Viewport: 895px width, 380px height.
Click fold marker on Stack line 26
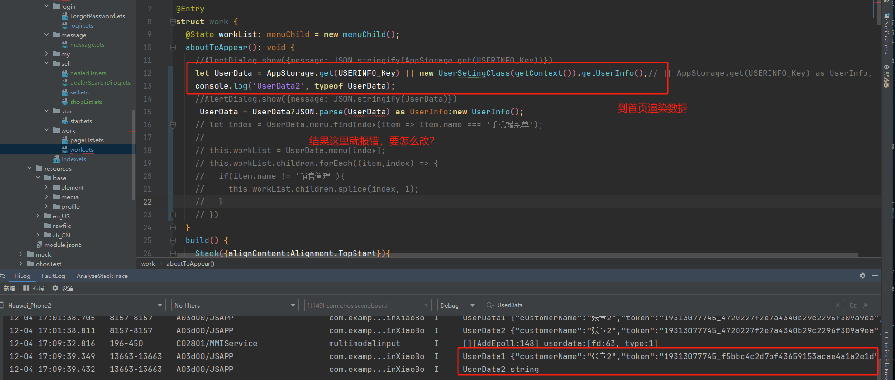click(173, 254)
